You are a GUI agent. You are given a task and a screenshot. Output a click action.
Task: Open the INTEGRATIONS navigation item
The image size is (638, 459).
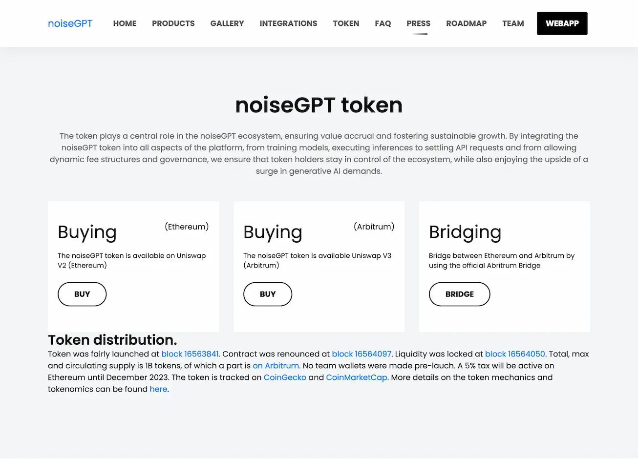288,23
